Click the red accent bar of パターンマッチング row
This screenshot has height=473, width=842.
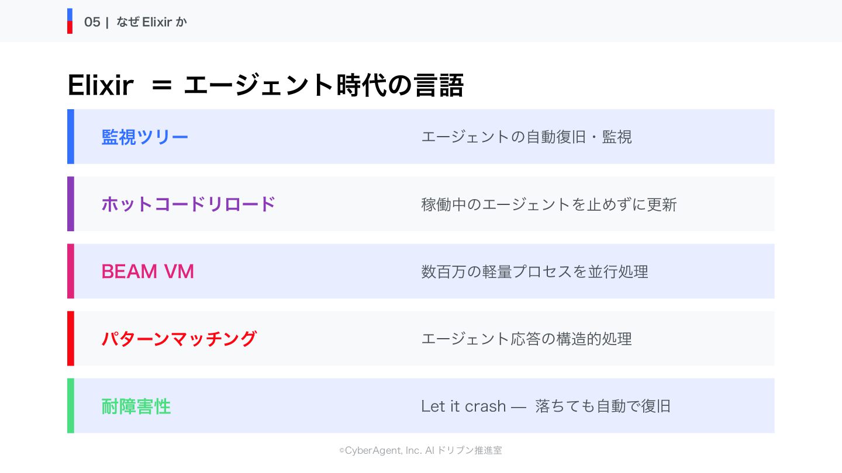[x=71, y=338]
